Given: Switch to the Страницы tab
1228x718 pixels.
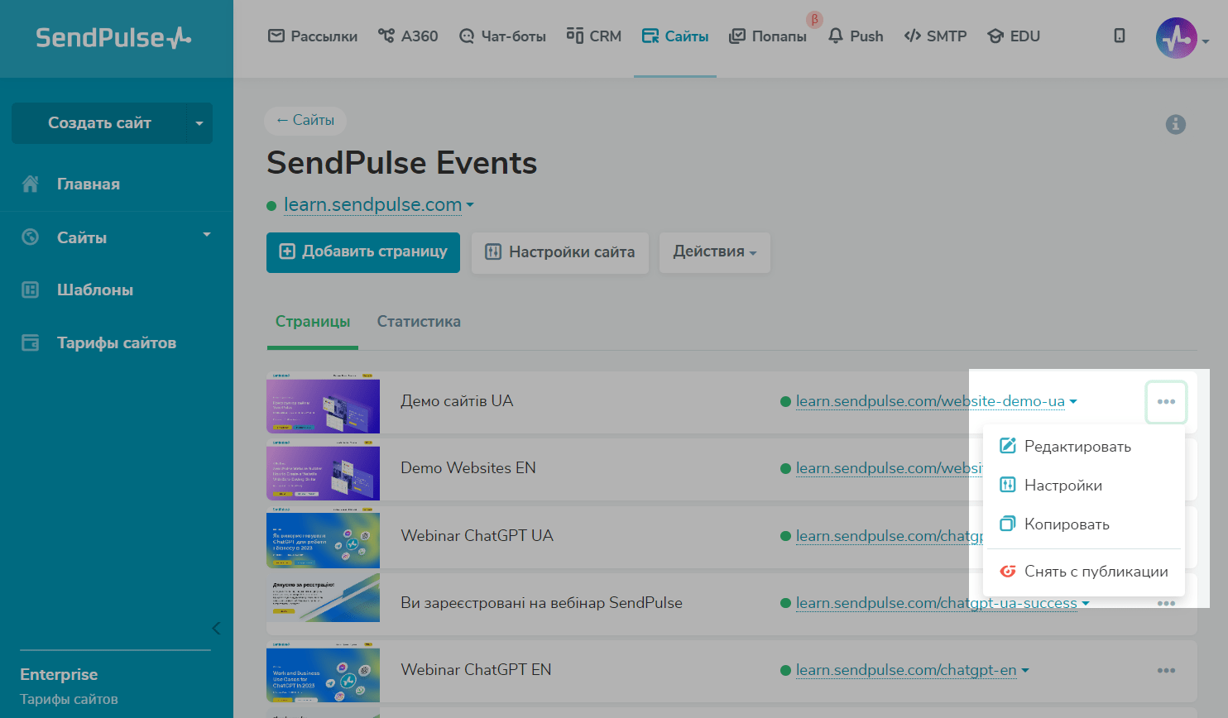Looking at the screenshot, I should 313,322.
